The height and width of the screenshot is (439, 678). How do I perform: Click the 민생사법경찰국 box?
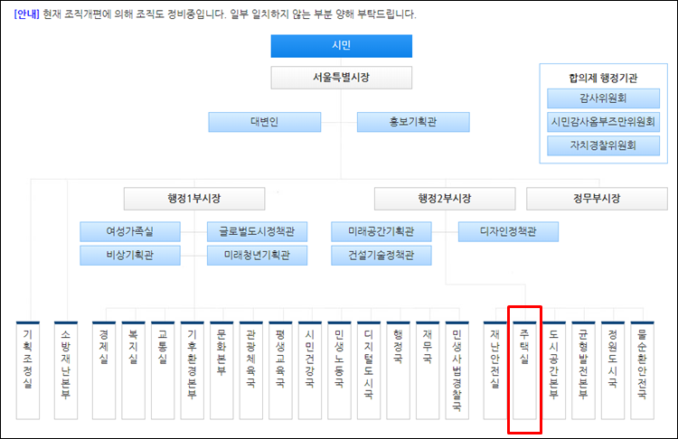(457, 370)
